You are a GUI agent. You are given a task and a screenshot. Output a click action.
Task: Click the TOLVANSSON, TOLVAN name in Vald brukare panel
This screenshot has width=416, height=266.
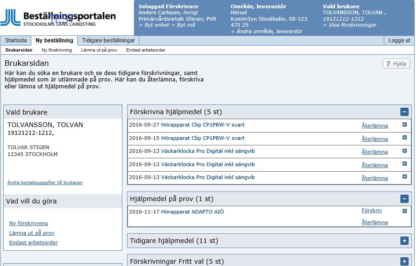[x=45, y=125]
